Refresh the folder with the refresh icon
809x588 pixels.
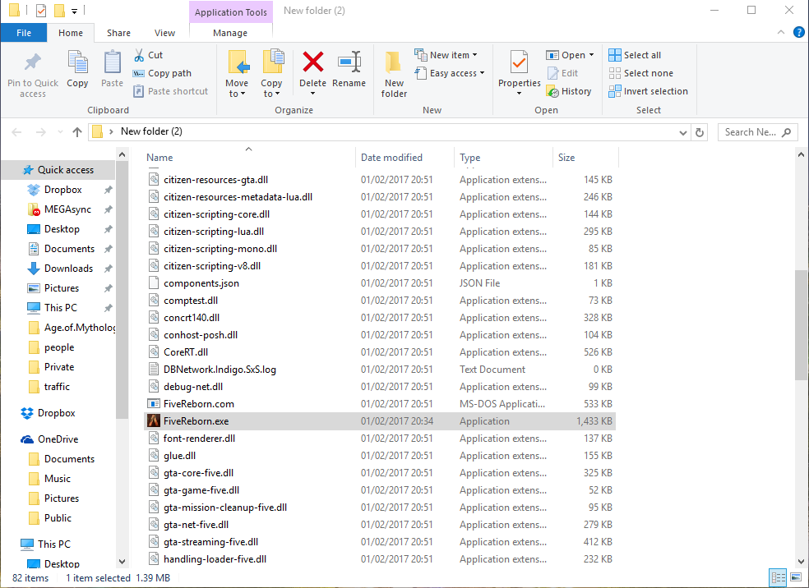[x=700, y=132]
